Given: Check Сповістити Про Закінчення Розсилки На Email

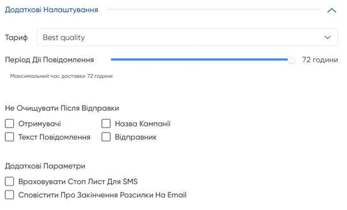Looking at the screenshot, I should pyautogui.click(x=10, y=195).
